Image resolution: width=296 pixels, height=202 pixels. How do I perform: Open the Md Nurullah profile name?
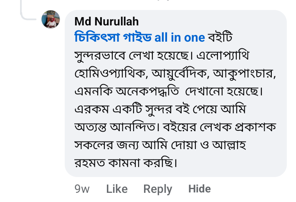(106, 21)
